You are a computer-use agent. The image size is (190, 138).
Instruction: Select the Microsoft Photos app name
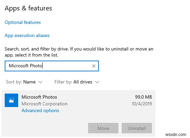tap(39, 97)
